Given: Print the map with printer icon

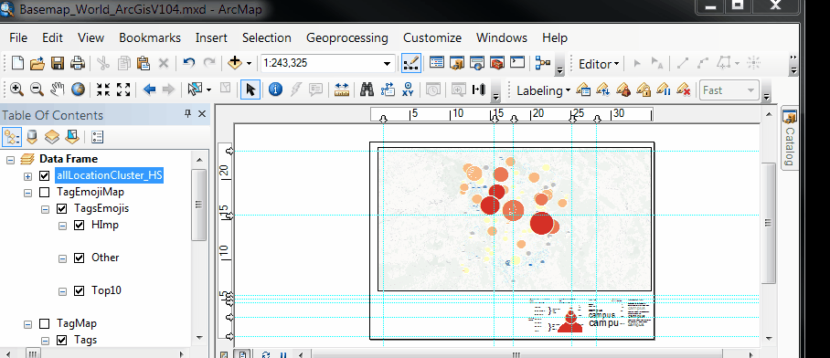Looking at the screenshot, I should [78, 63].
